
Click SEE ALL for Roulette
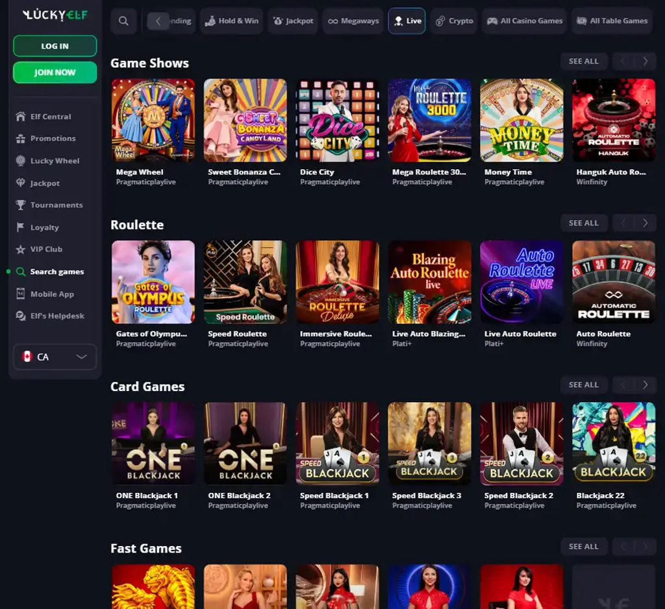pos(584,223)
